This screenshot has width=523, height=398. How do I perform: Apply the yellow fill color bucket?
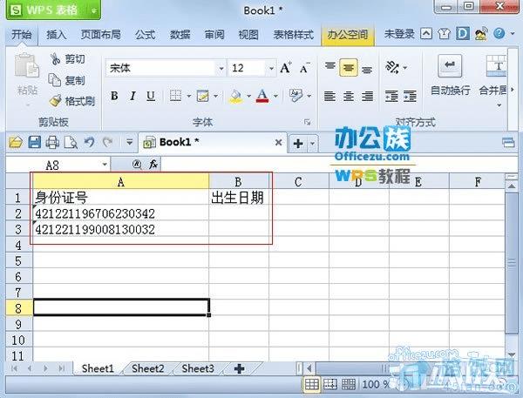[236, 96]
